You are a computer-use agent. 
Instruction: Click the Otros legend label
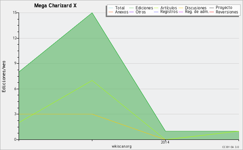tap(141, 12)
